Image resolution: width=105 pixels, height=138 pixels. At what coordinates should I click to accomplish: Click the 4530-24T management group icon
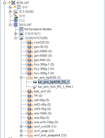click(x=13, y=3)
